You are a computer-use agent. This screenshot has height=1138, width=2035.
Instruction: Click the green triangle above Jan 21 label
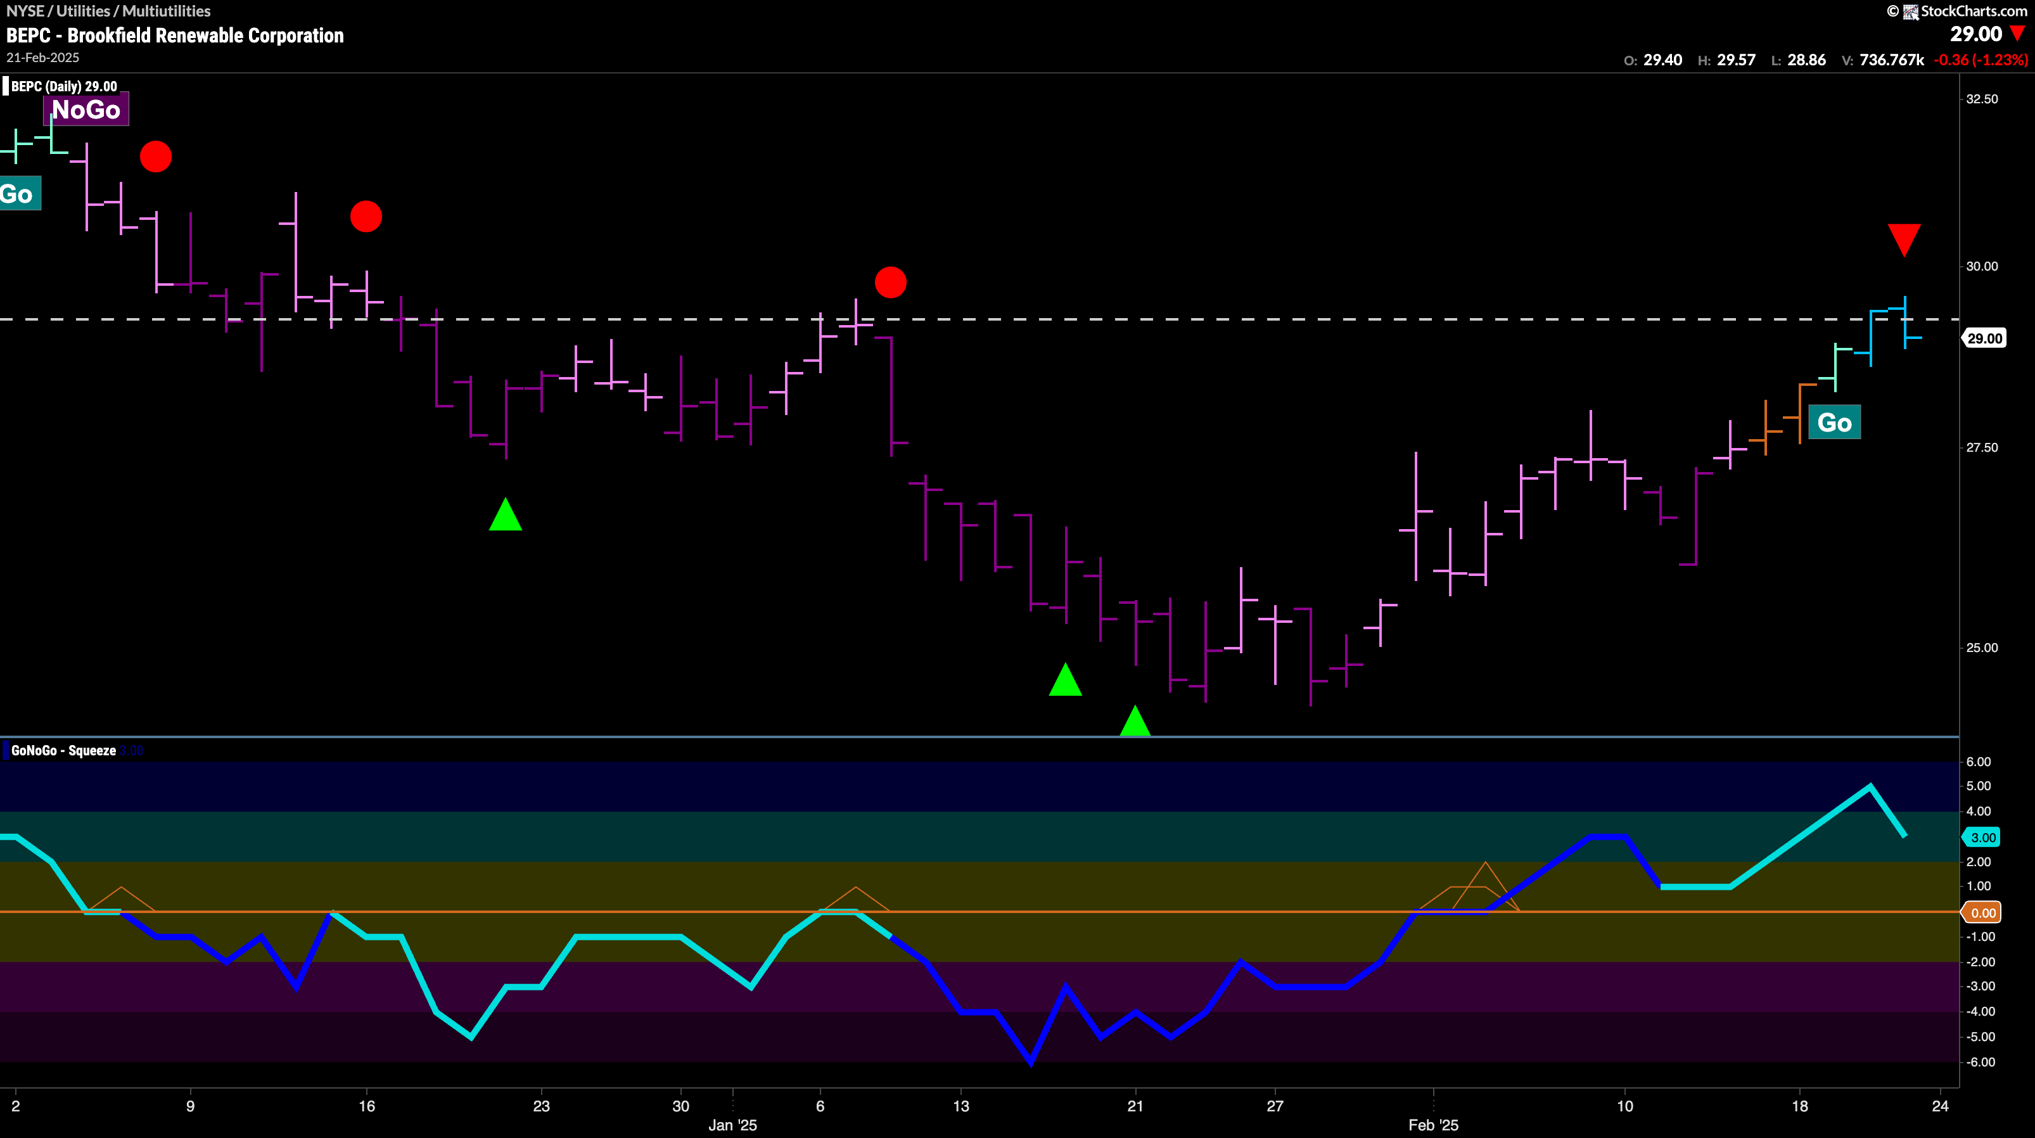point(1135,720)
